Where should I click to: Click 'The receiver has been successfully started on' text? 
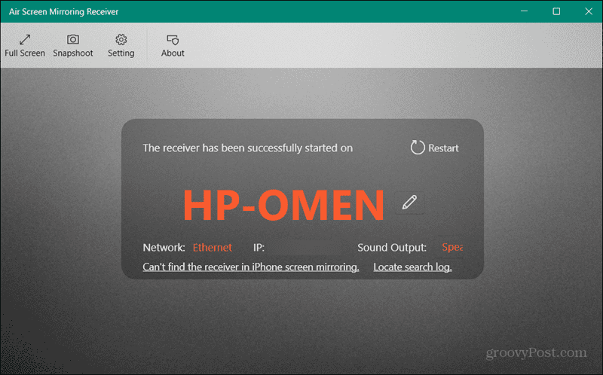(248, 148)
